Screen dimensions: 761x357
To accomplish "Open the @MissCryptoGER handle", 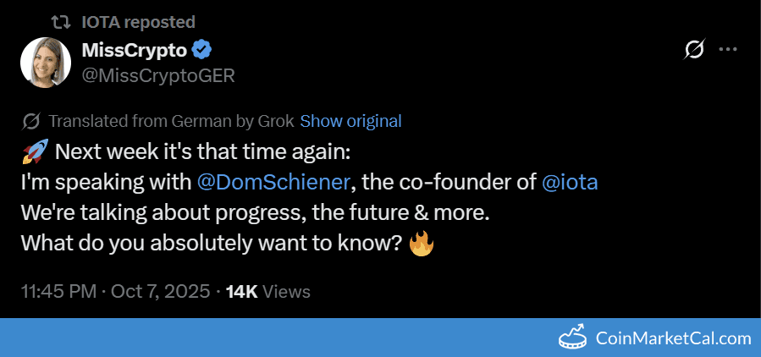I will pos(157,76).
